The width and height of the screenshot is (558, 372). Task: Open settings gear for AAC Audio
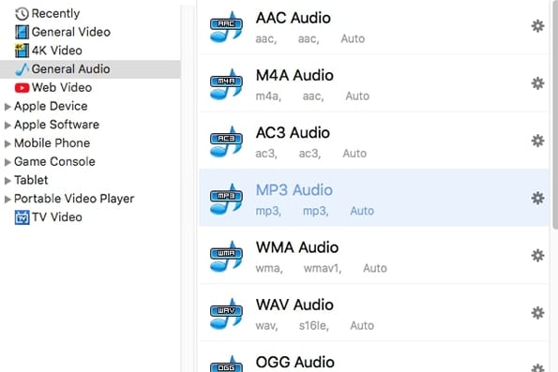tap(537, 26)
